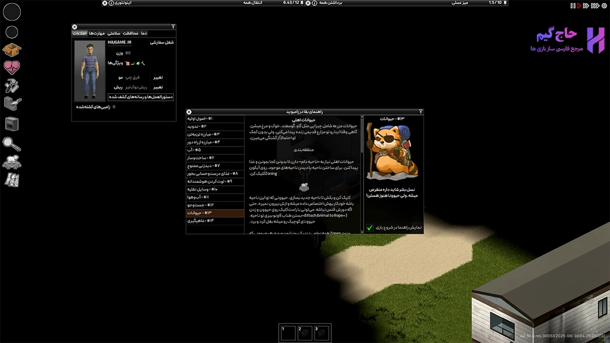Screen dimensions: 610x343
Task: Close the survival guide window
Action: [189, 111]
